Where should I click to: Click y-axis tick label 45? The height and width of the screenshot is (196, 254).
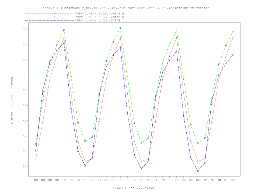(x=25, y=121)
